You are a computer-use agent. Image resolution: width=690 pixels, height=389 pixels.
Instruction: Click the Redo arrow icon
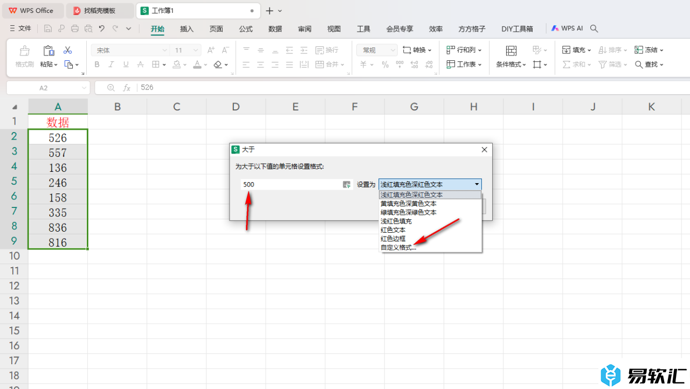pos(115,29)
